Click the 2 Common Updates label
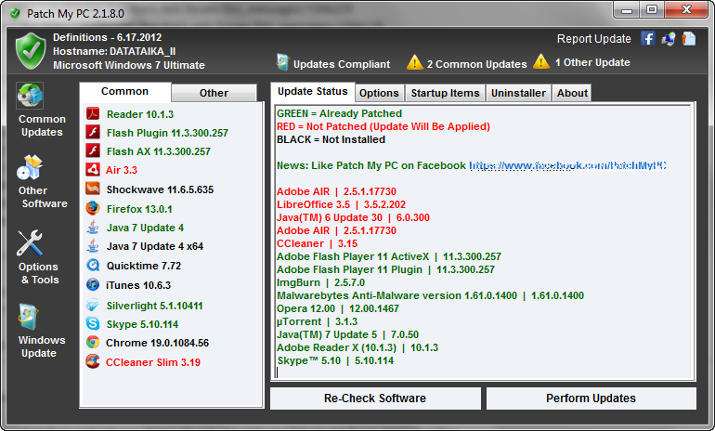 click(477, 64)
